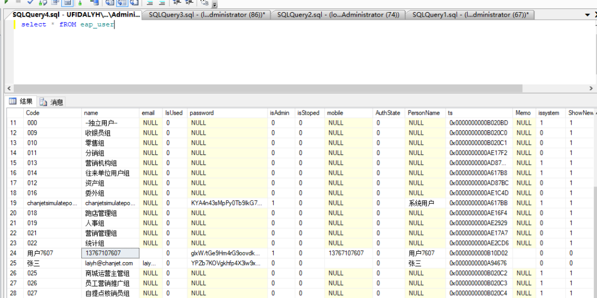Switch to the SQLQuery3.sql tab
Viewport: 597px width, 298px height.
pos(207,14)
